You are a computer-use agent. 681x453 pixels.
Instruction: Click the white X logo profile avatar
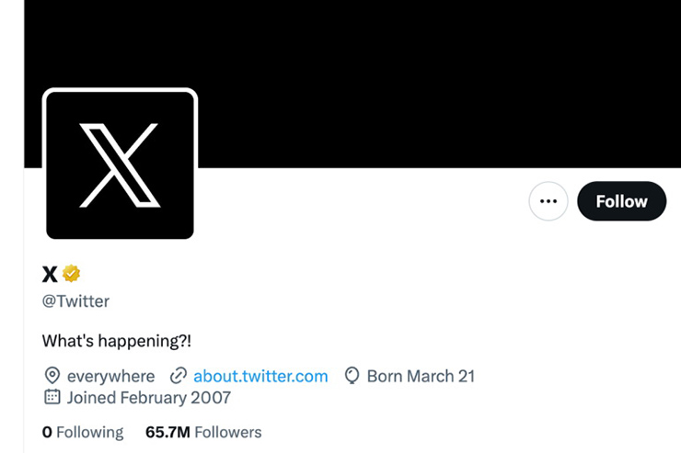[120, 164]
